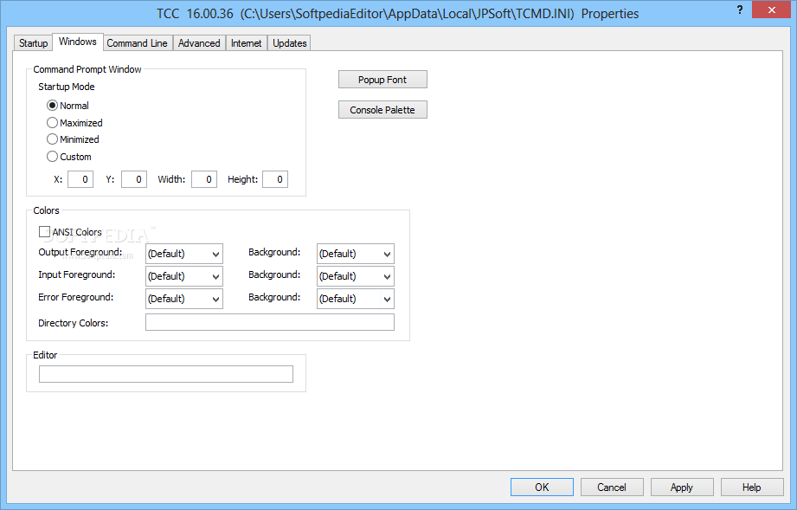797x510 pixels.
Task: Open Output Background color dropdown
Action: pos(356,254)
